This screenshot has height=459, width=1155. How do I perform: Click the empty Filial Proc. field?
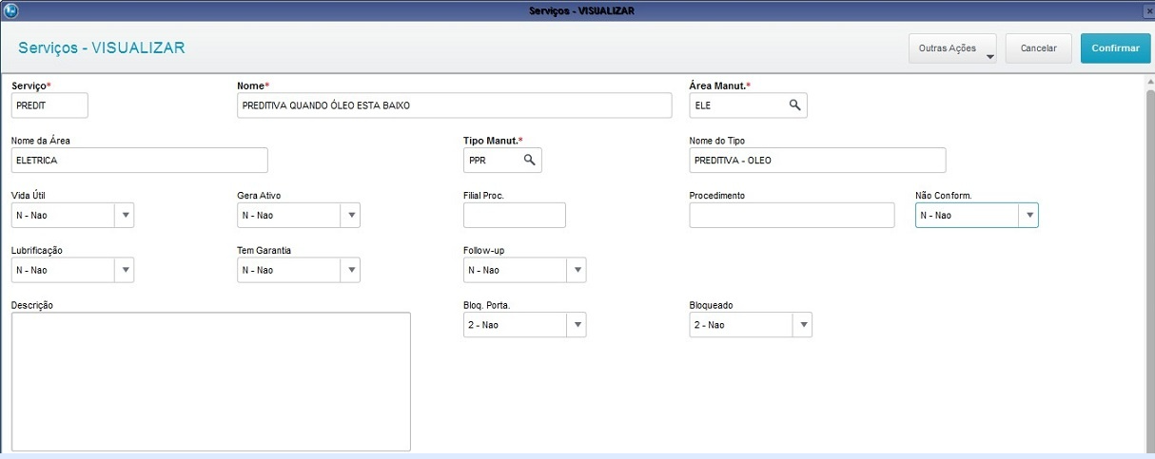[x=515, y=216]
